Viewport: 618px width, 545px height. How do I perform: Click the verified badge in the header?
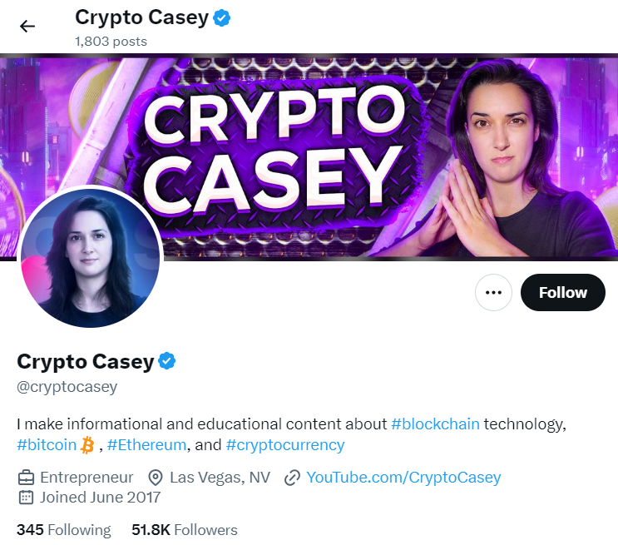pyautogui.click(x=222, y=18)
